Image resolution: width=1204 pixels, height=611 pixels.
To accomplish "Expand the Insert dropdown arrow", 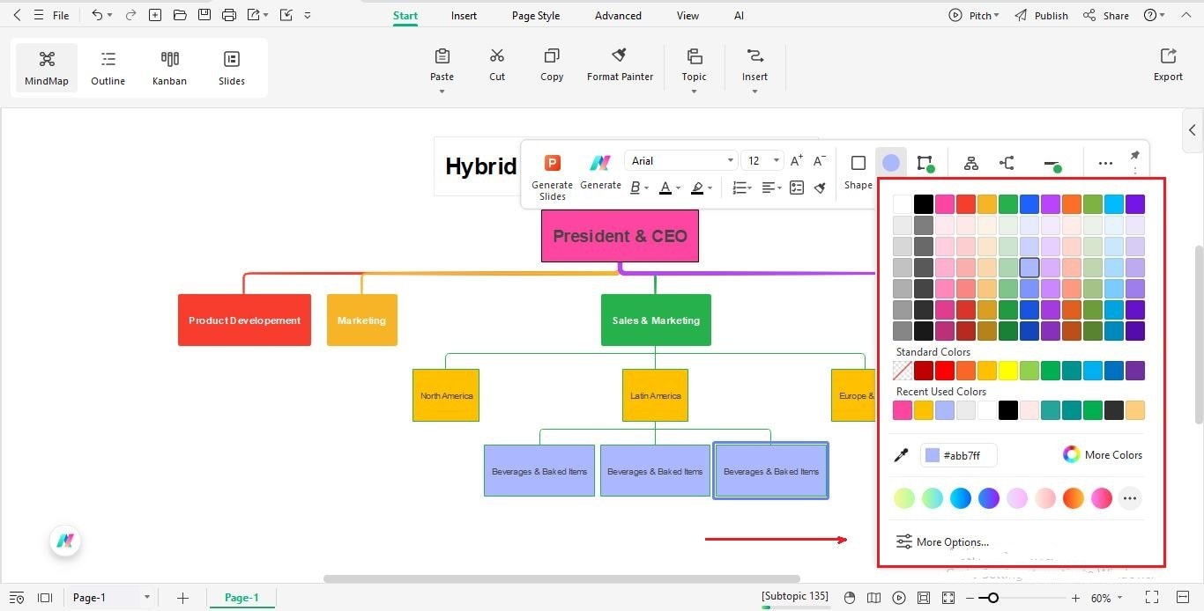I will [x=754, y=92].
